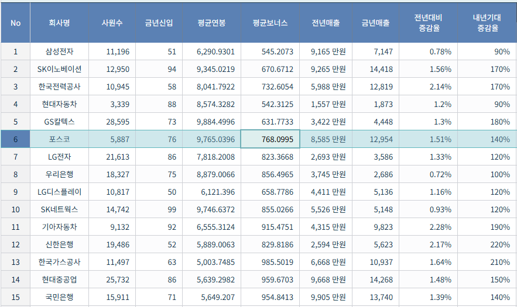Select the SK네트웍스 cell
Screen dimensions: 517x307
[x=59, y=209]
